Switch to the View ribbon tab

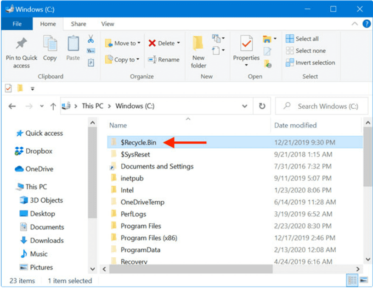point(107,24)
